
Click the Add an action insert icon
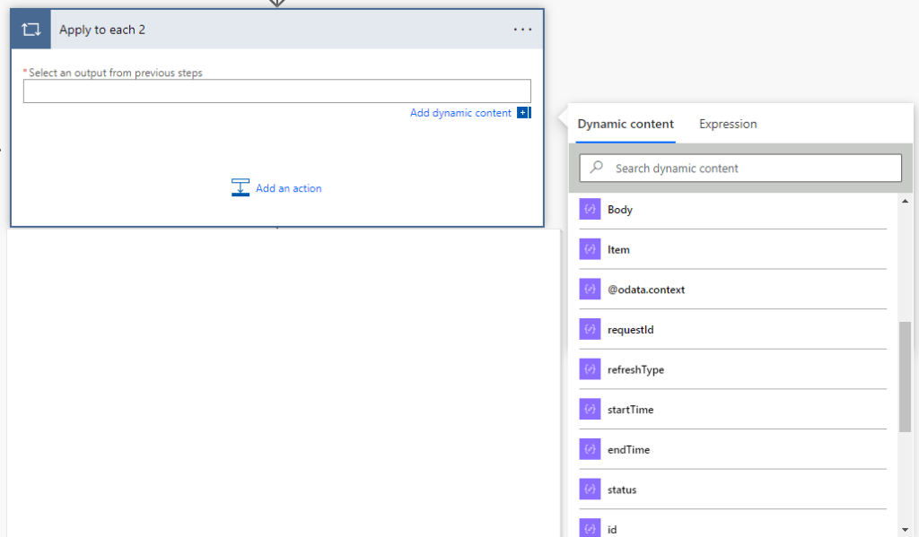[241, 187]
